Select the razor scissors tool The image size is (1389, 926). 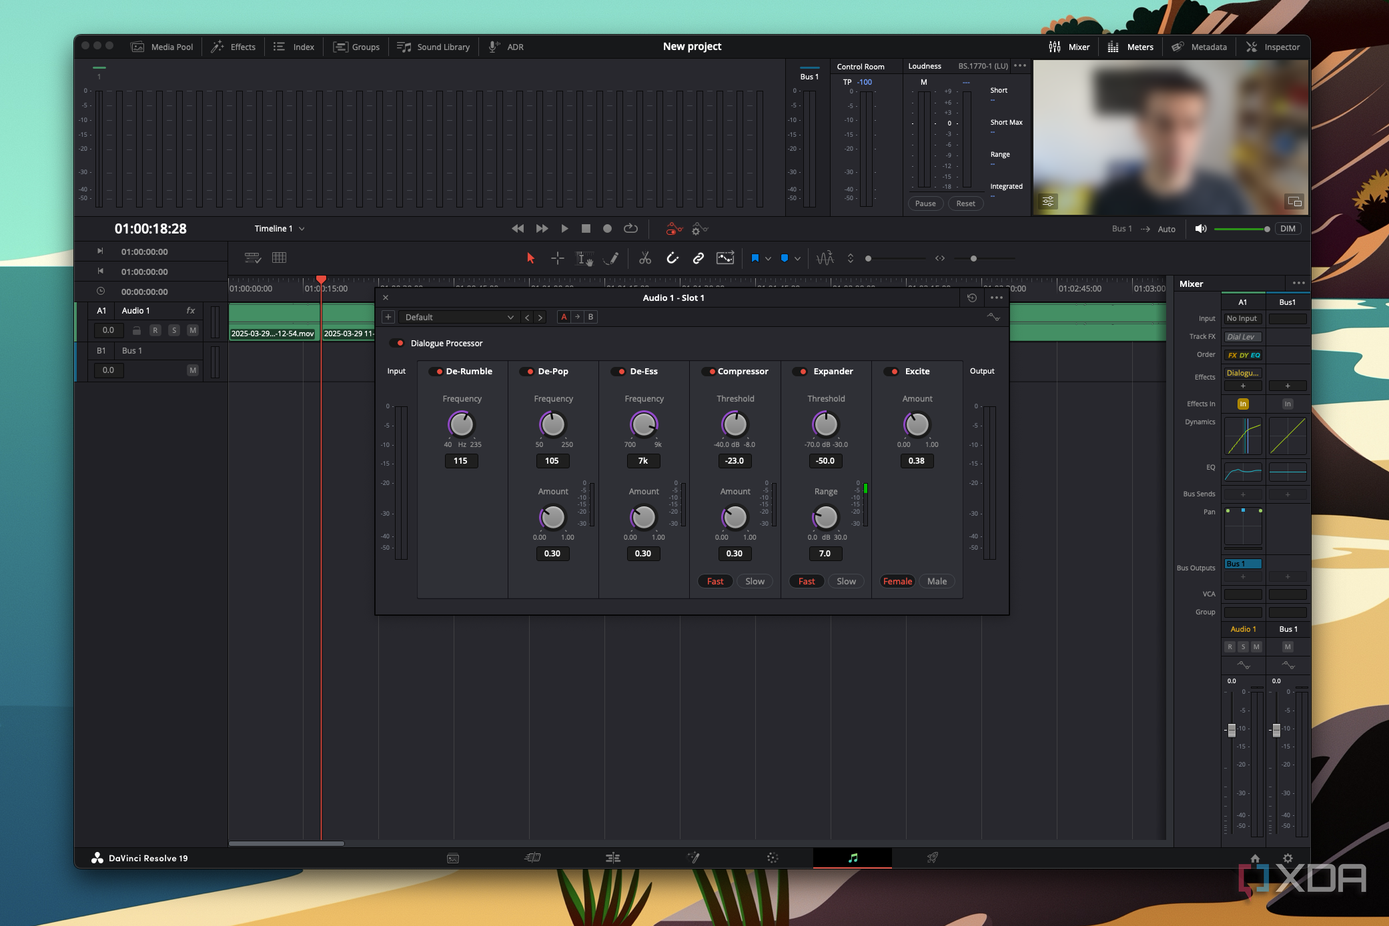click(644, 258)
